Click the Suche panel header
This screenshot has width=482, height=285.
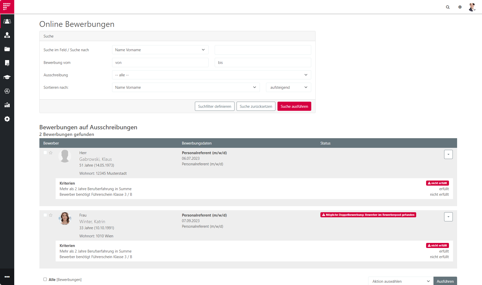177,36
